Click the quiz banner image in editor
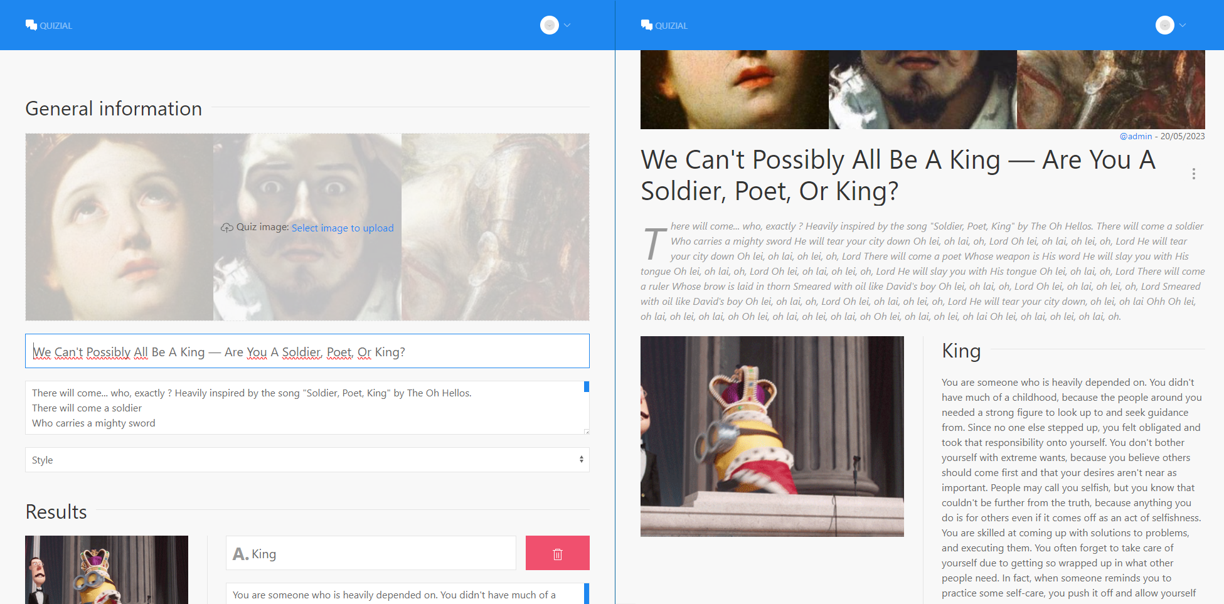 pyautogui.click(x=307, y=227)
